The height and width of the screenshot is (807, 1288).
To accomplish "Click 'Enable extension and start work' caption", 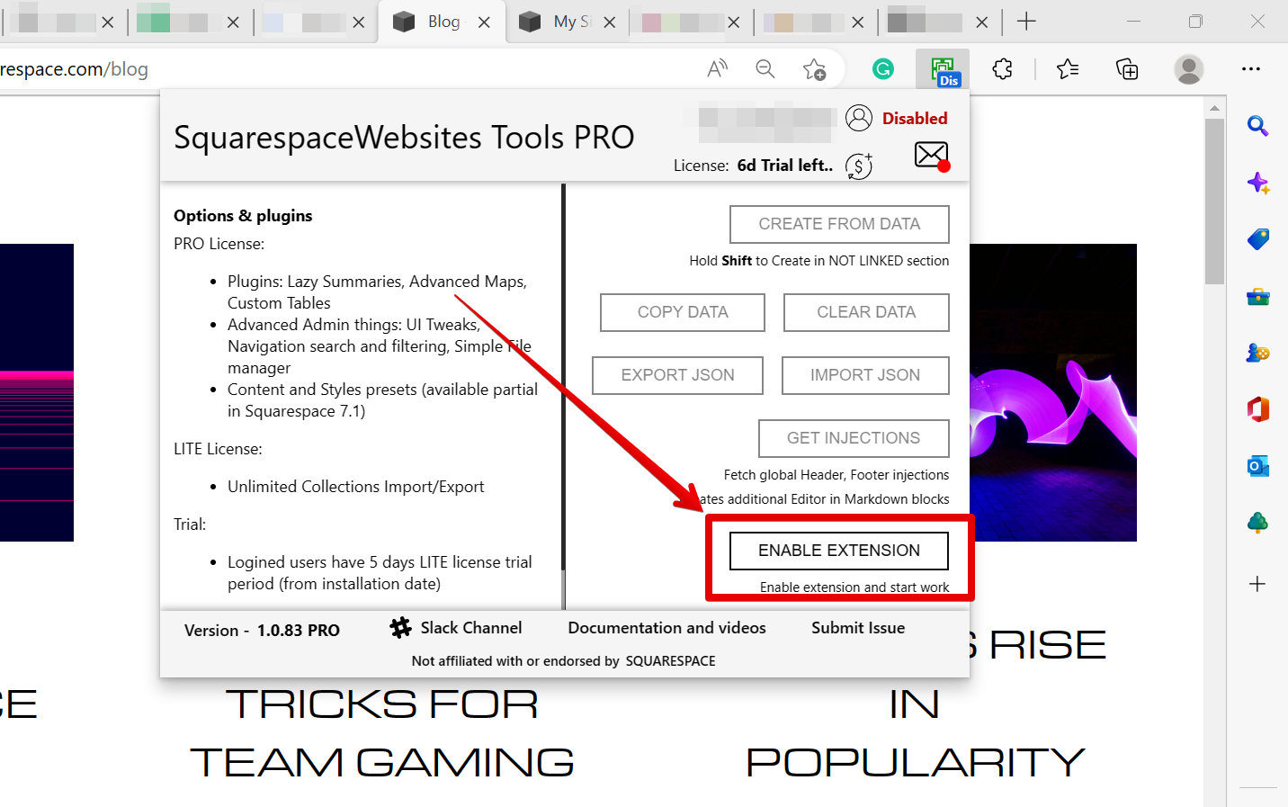I will [x=854, y=587].
